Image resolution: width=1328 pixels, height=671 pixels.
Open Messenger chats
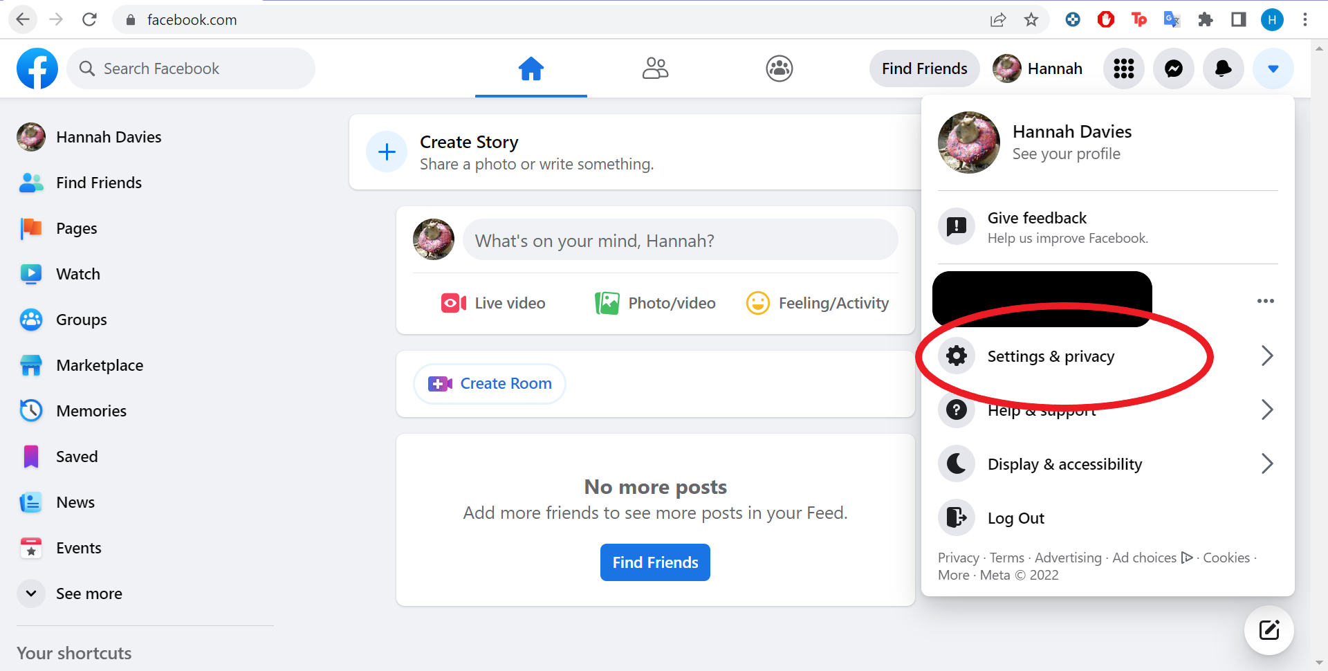point(1174,68)
